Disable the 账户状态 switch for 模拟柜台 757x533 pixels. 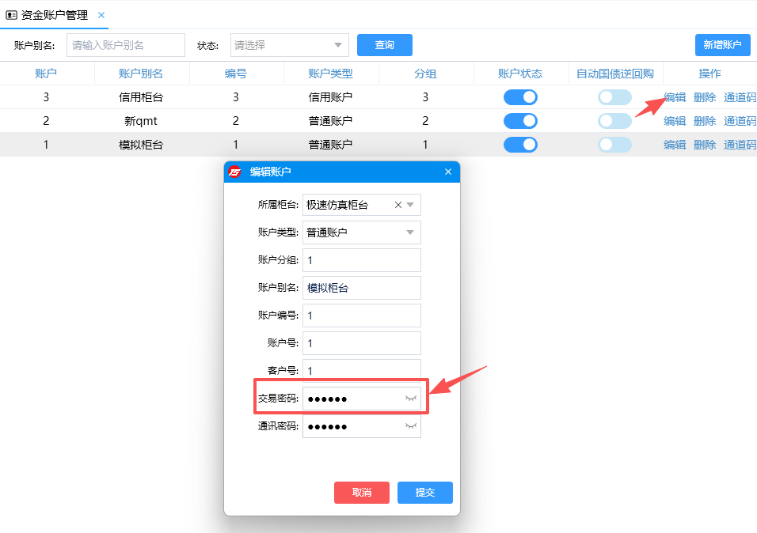(x=521, y=145)
